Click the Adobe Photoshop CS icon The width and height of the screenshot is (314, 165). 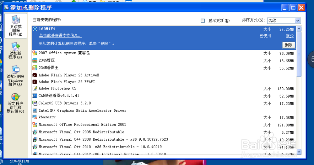tap(35, 88)
